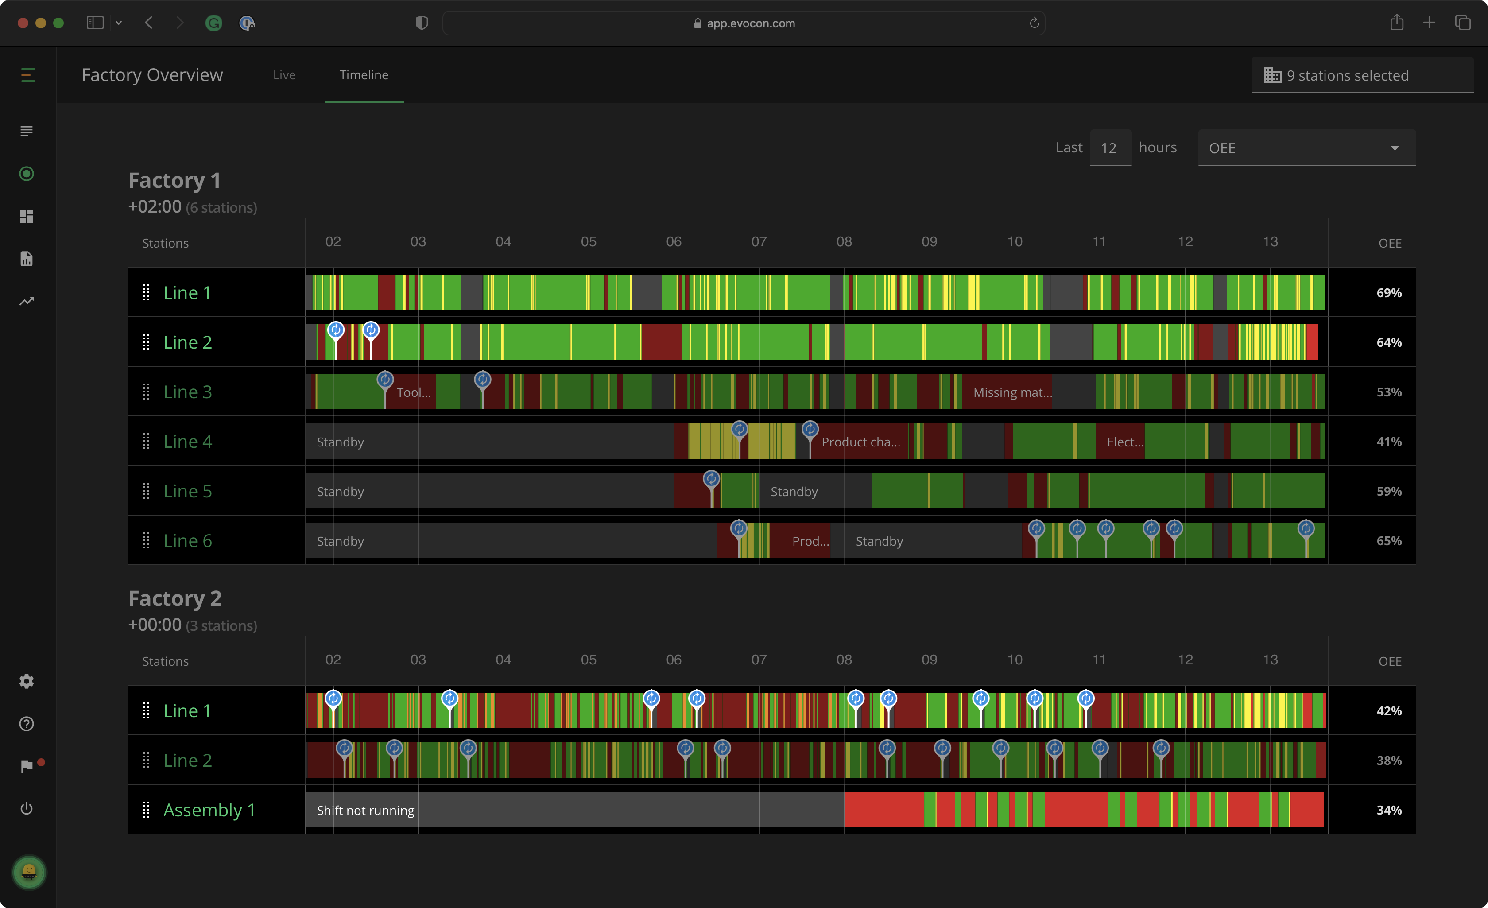1488x908 pixels.
Task: Open the 9 stations selected selector
Action: [1361, 75]
